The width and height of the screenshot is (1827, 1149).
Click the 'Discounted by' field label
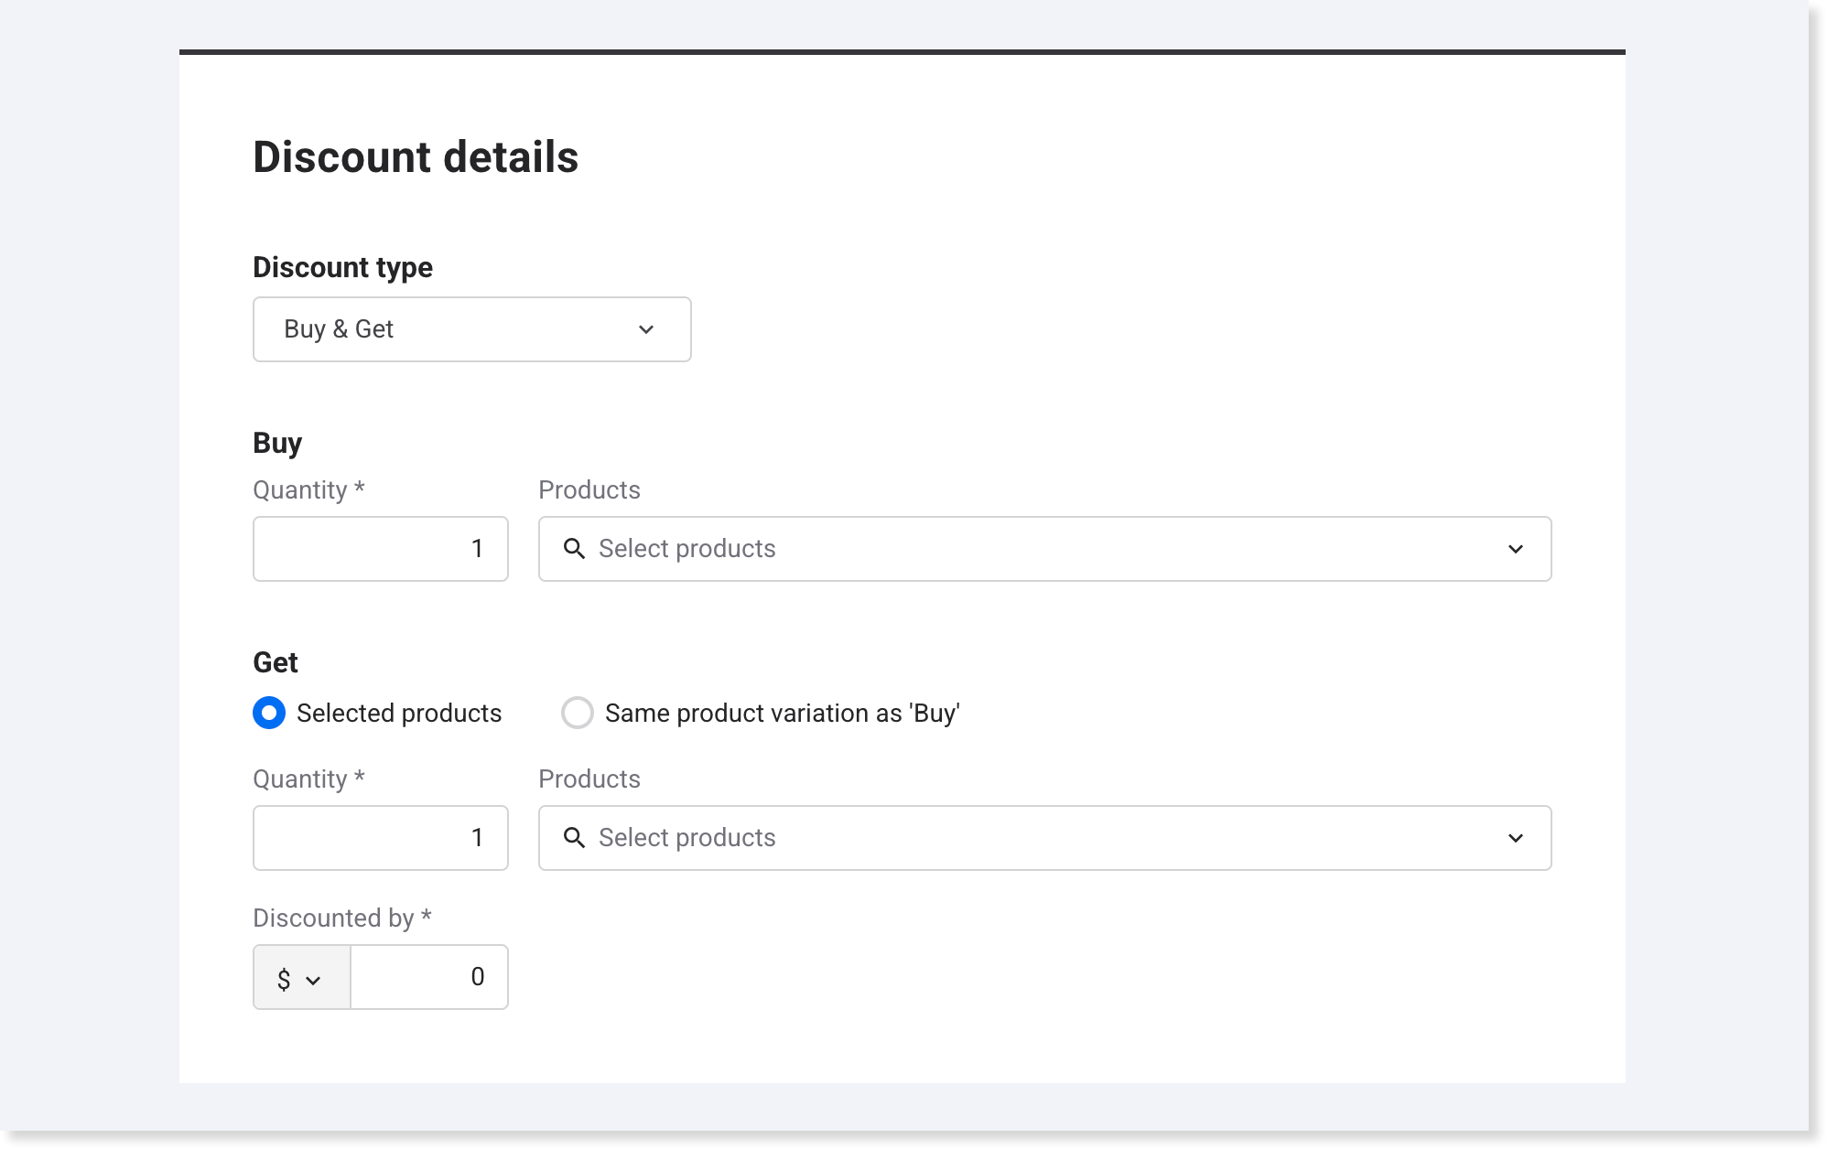pyautogui.click(x=333, y=918)
